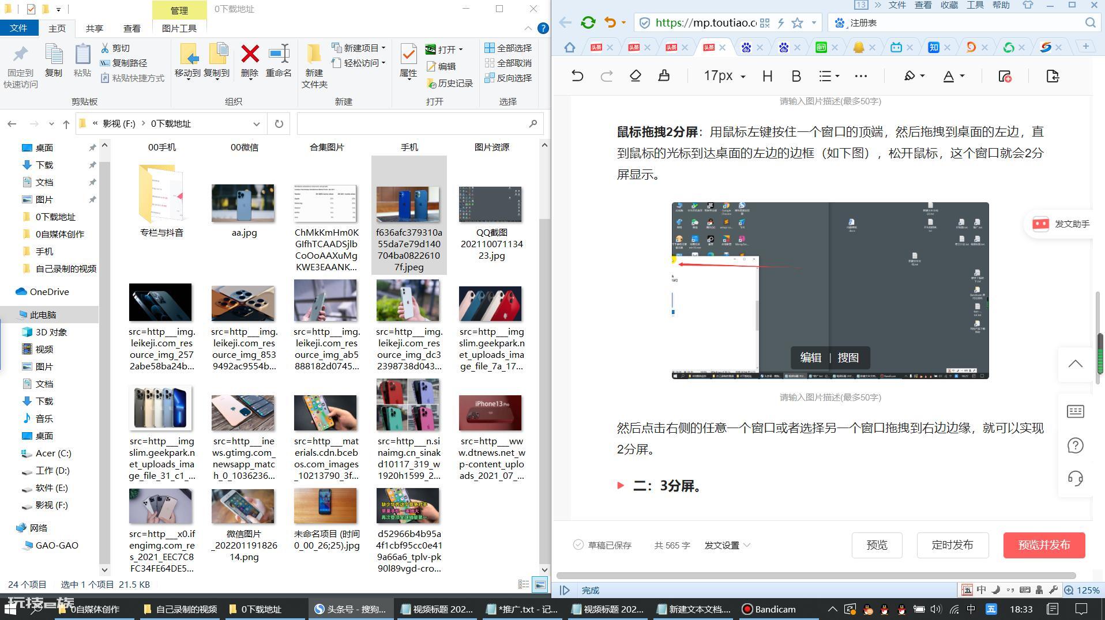The height and width of the screenshot is (620, 1105).
Task: Click the browser refresh icon
Action: click(588, 22)
